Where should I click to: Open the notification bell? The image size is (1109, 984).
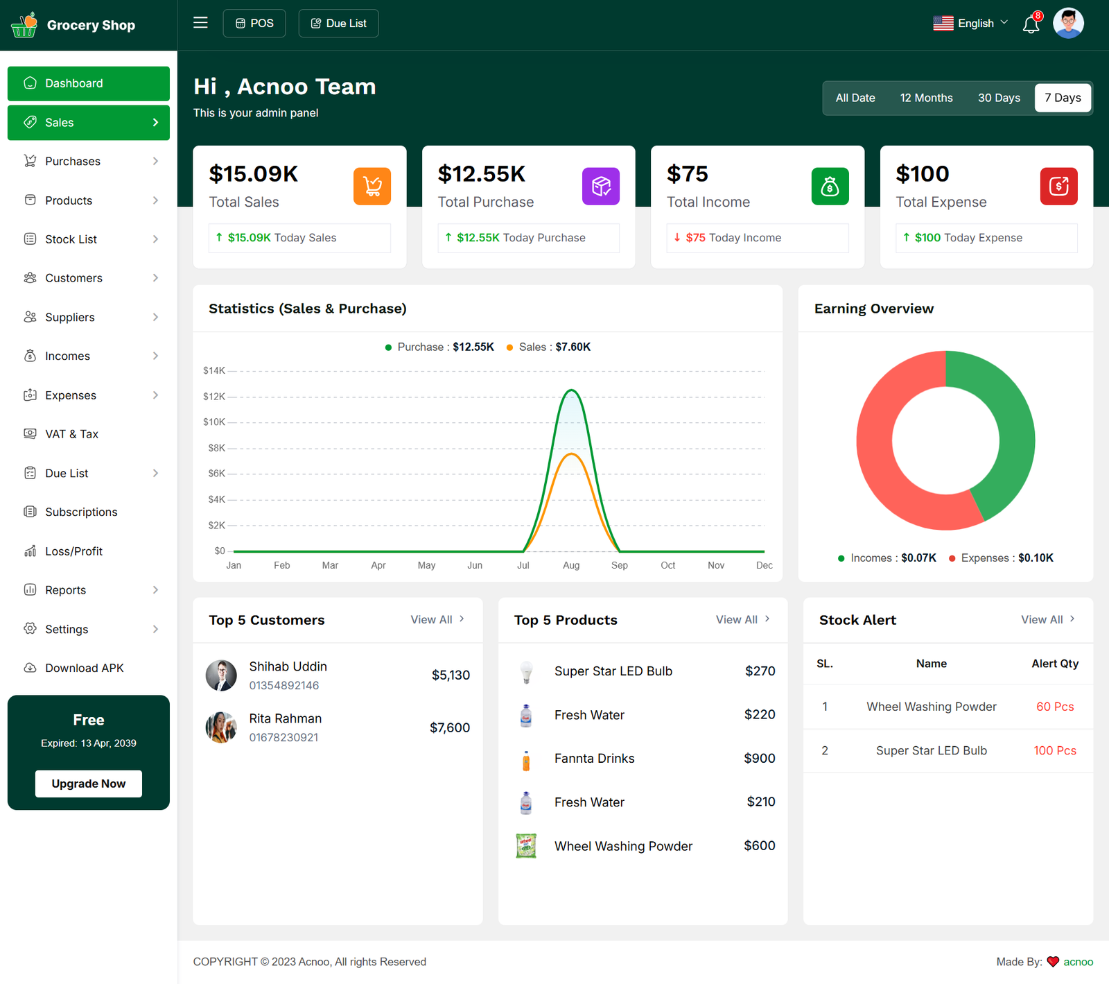pos(1031,25)
